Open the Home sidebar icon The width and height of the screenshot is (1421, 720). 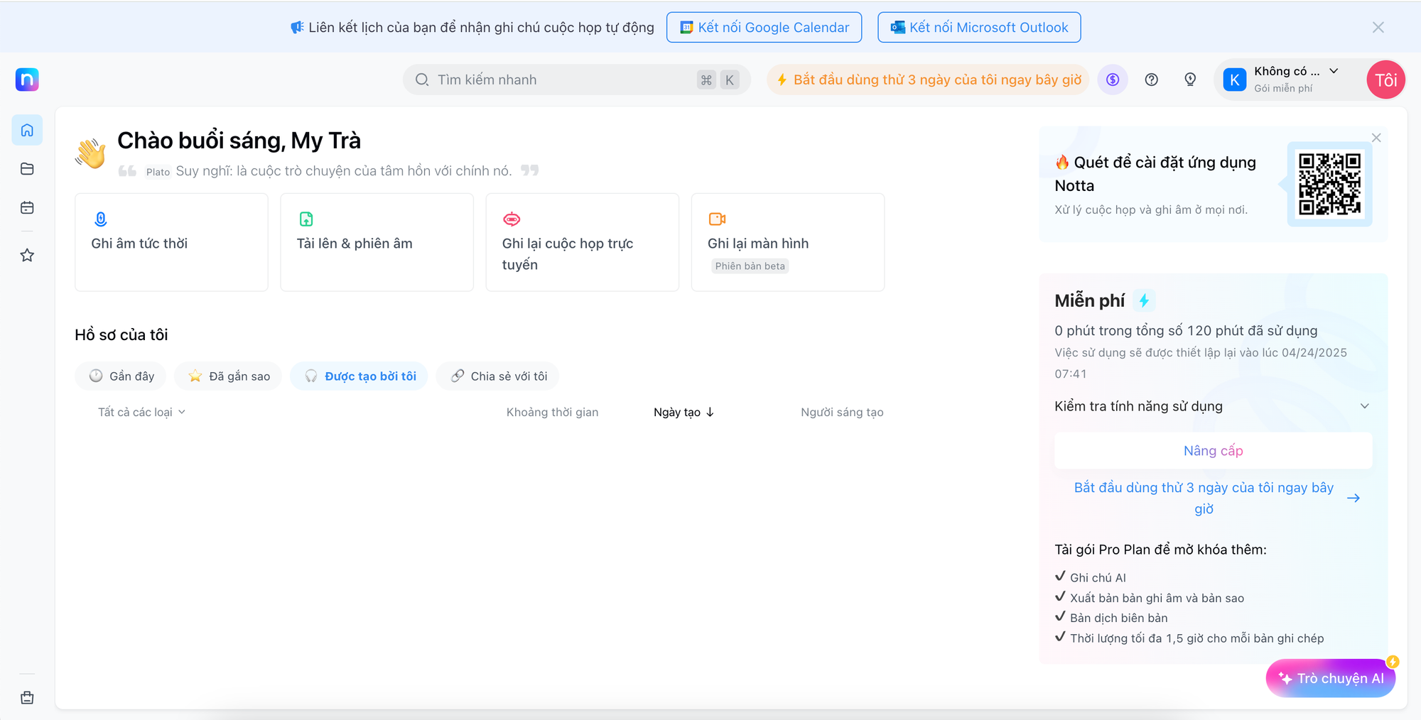(x=27, y=130)
